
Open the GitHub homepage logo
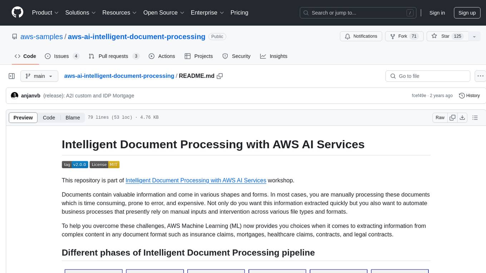[x=18, y=13]
